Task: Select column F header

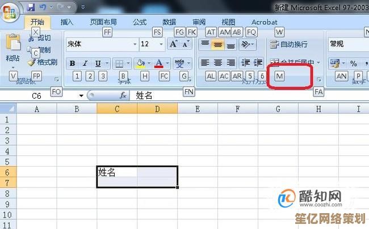Action: click(x=238, y=109)
